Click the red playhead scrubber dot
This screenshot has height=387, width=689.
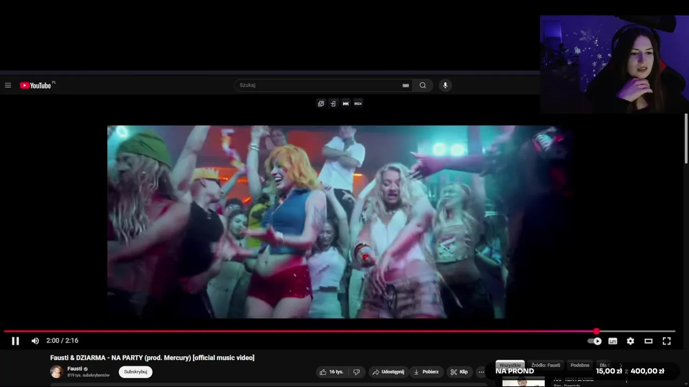tap(596, 331)
